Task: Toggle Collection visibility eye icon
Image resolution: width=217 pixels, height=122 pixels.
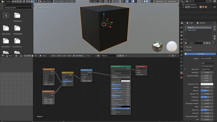Action: [215, 7]
